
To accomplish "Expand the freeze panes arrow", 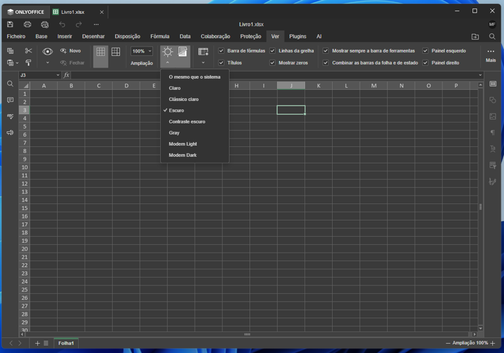I will [x=203, y=63].
